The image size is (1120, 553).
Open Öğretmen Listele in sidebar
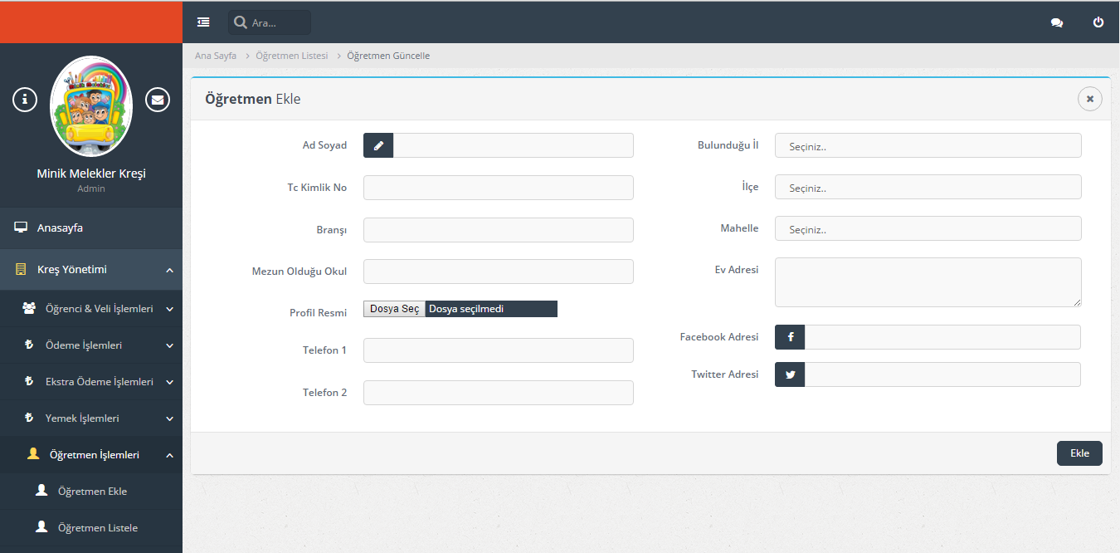(x=98, y=528)
